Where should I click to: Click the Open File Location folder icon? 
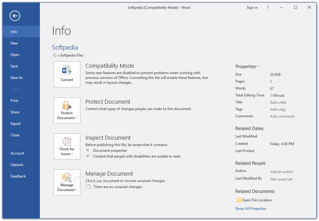click(239, 200)
